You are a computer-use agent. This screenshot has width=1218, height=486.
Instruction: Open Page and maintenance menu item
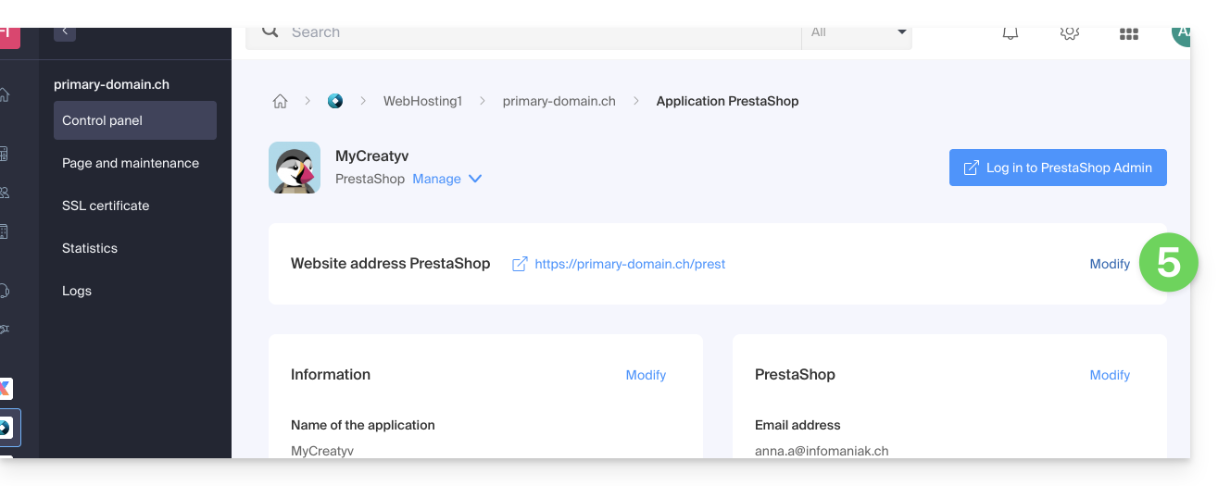coord(131,163)
